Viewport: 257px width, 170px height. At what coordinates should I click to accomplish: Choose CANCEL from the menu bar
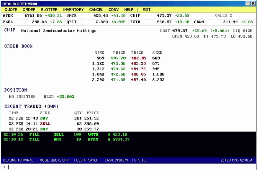(96, 10)
